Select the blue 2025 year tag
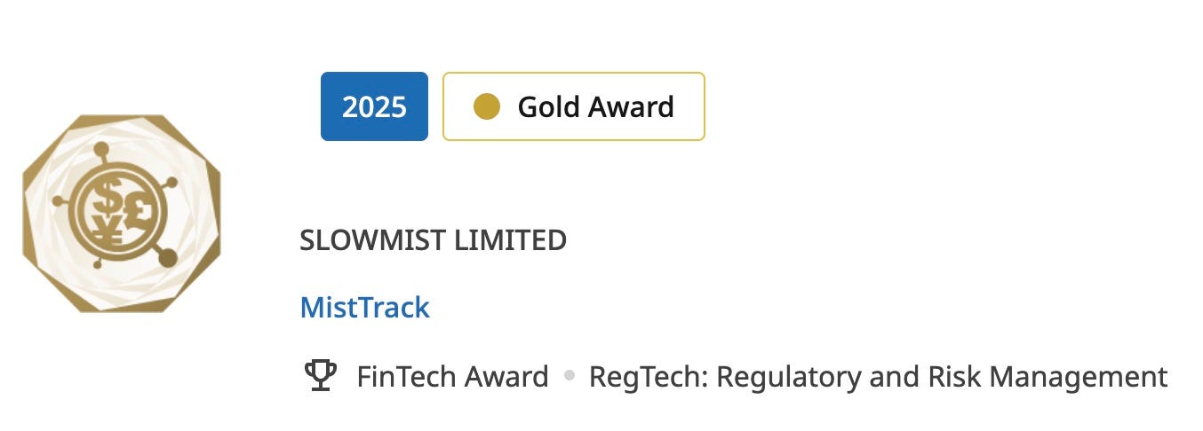The width and height of the screenshot is (1203, 431). click(374, 106)
